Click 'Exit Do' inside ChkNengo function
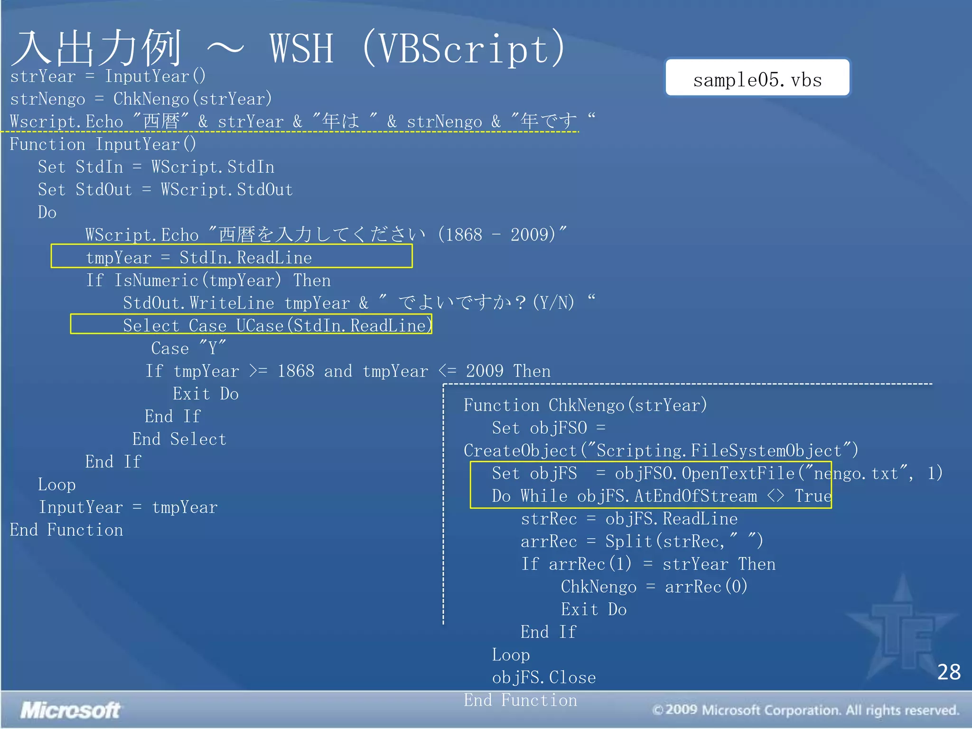Viewport: 972px width, 729px height. click(594, 609)
